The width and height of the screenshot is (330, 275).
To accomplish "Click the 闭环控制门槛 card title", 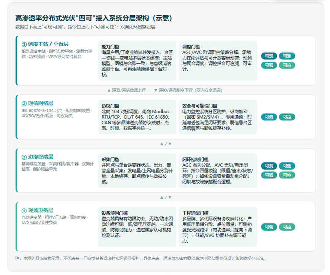I will point(195,160).
